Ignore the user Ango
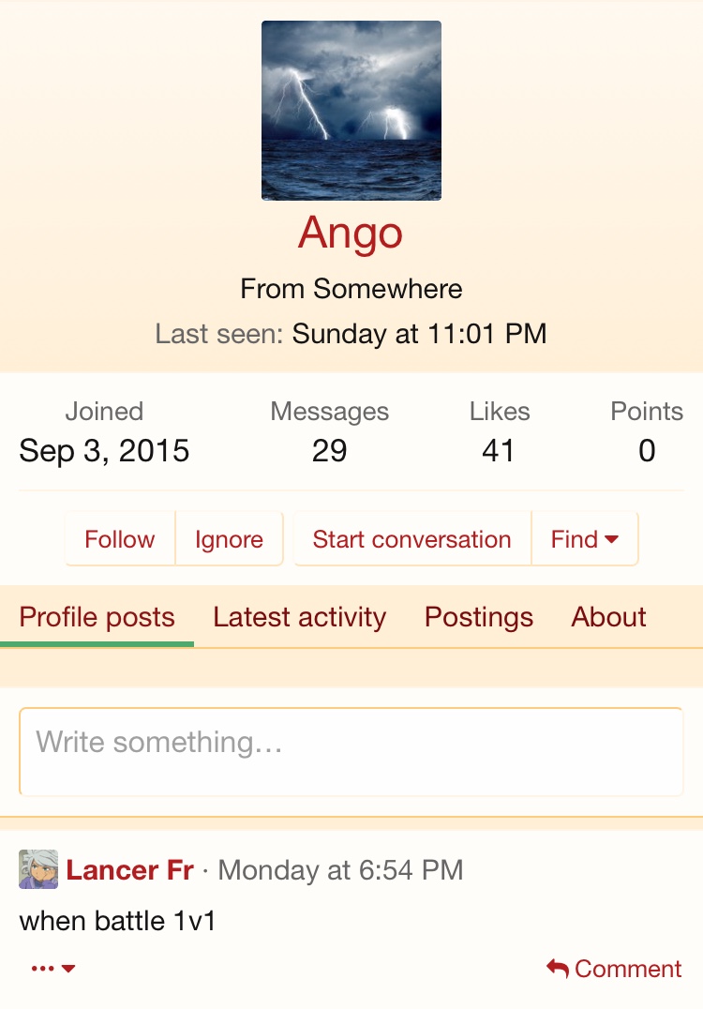Image resolution: width=703 pixels, height=1009 pixels. [229, 539]
